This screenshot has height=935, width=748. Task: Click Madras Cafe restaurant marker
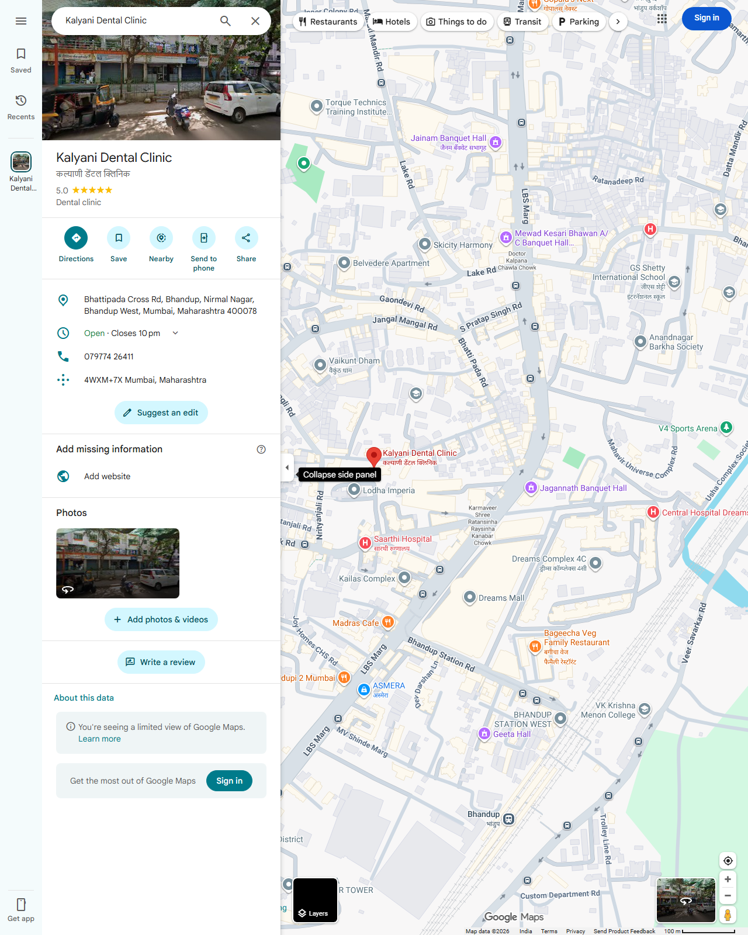pos(388,623)
